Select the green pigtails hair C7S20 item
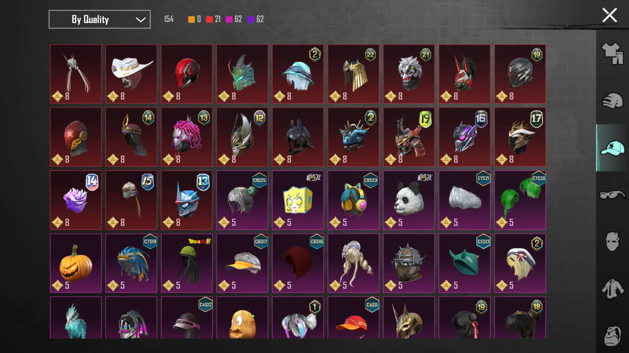Screen dimensions: 629x353 pos(520,200)
